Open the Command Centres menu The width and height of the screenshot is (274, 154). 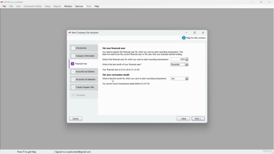33,6
